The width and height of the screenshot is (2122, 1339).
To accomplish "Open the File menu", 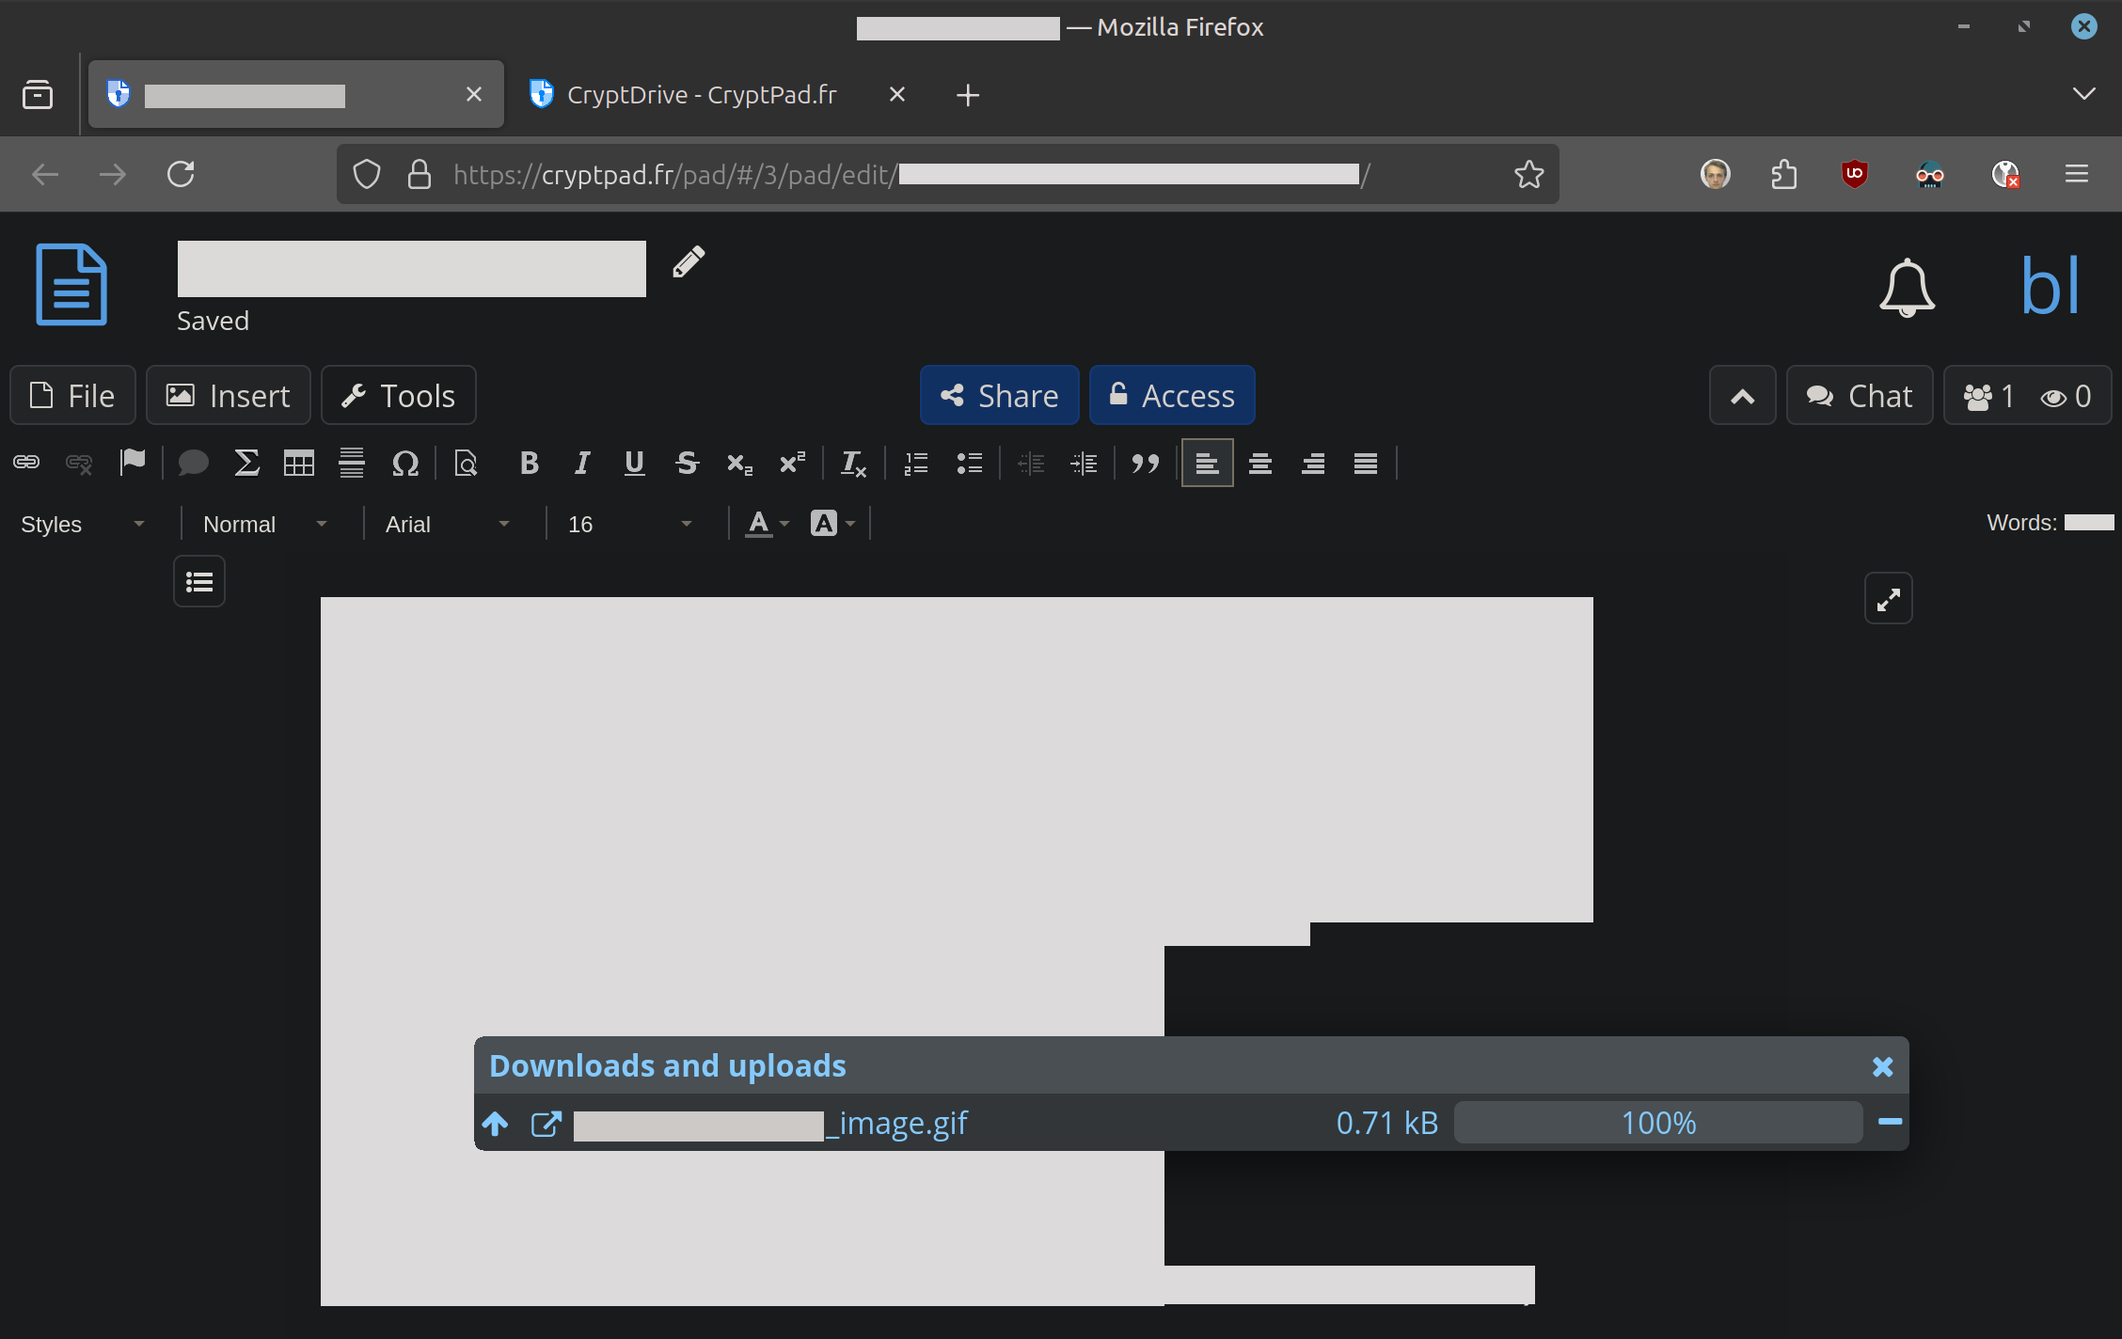I will (73, 396).
